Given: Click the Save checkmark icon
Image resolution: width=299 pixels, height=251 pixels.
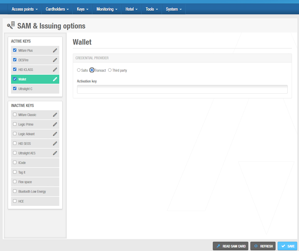Looking at the screenshot, I should tap(283, 246).
